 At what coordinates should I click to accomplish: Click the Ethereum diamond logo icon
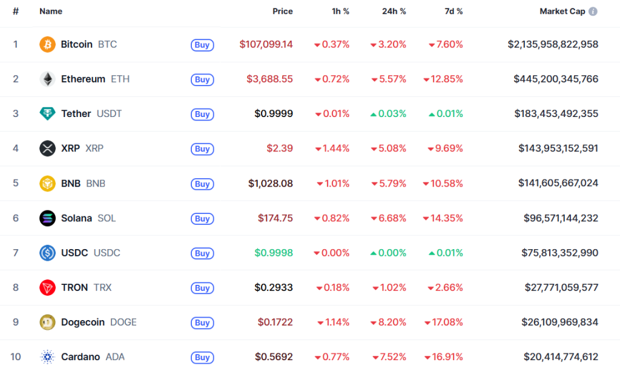pyautogui.click(x=47, y=79)
